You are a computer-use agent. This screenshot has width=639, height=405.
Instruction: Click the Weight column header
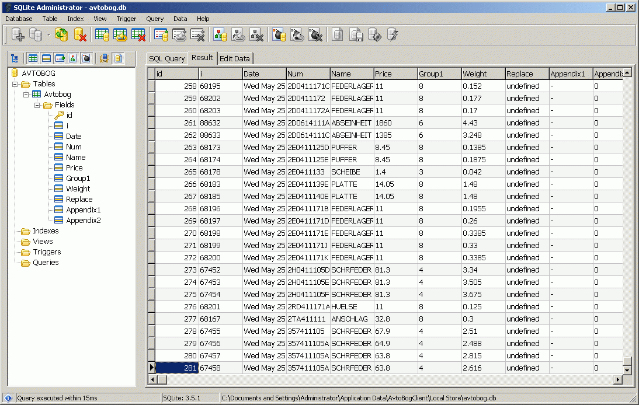point(483,74)
